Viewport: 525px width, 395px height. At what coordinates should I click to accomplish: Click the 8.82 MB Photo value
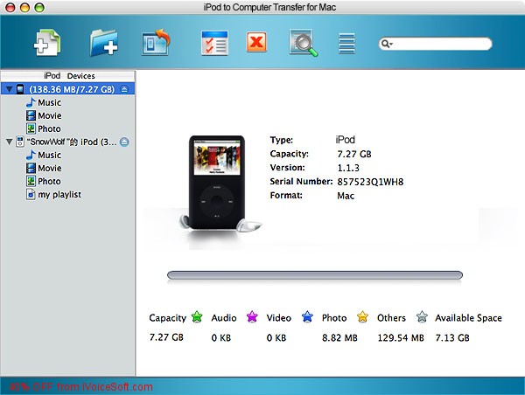tap(339, 338)
